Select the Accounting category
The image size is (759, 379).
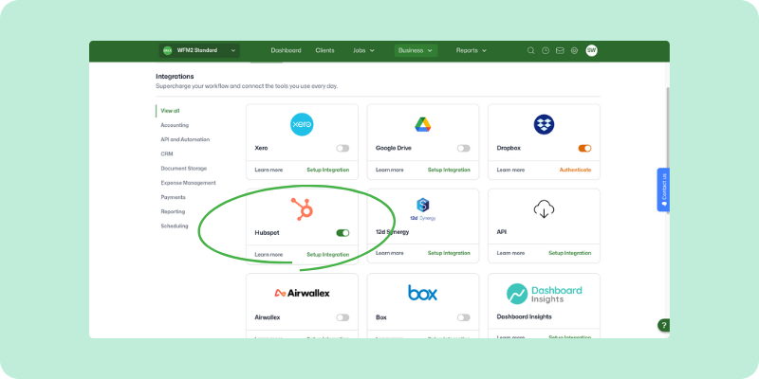pos(175,125)
